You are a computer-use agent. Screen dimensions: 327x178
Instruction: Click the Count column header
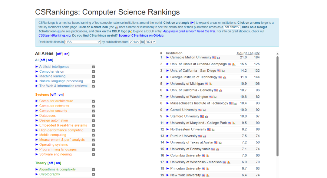tap(242, 53)
